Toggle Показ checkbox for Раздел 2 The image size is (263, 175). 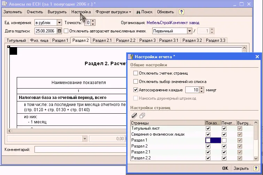(208, 146)
